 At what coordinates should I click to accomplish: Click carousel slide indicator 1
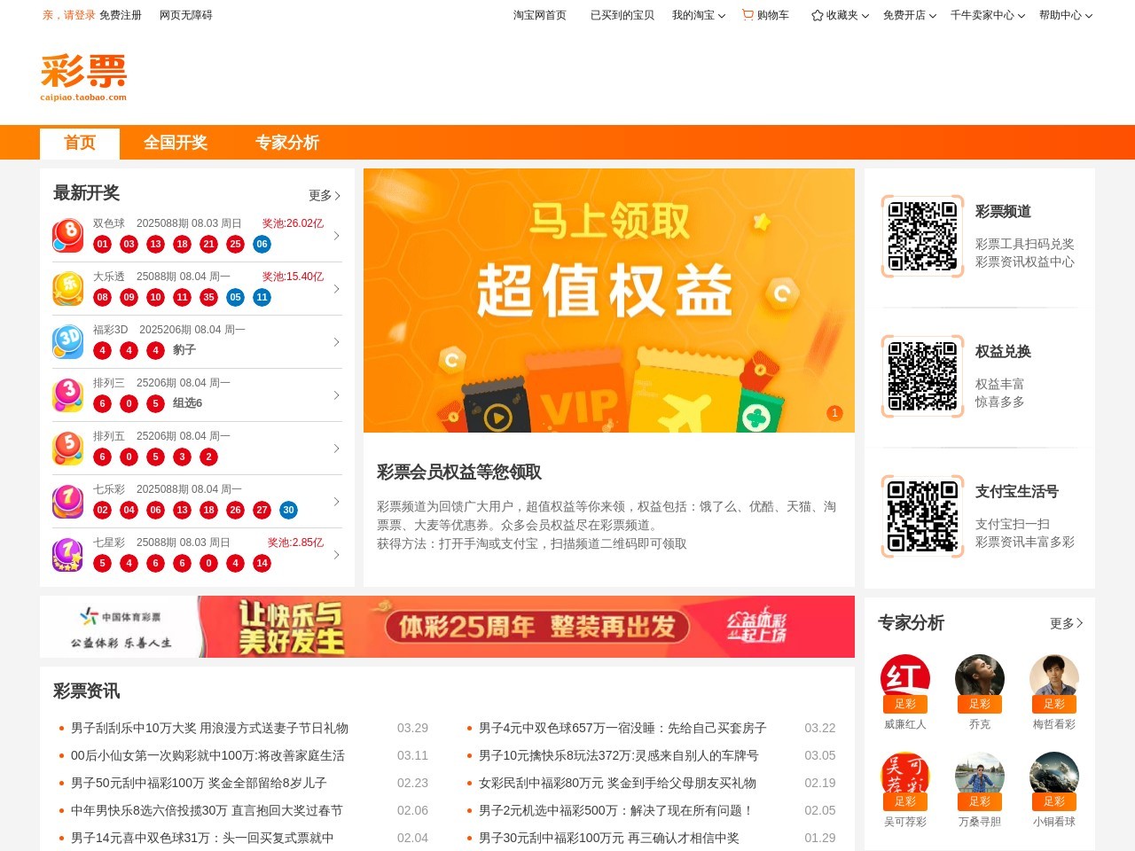834,413
